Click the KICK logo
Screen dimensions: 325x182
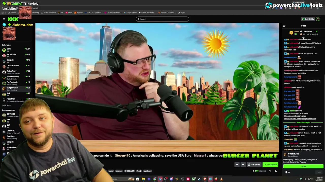coord(13,19)
